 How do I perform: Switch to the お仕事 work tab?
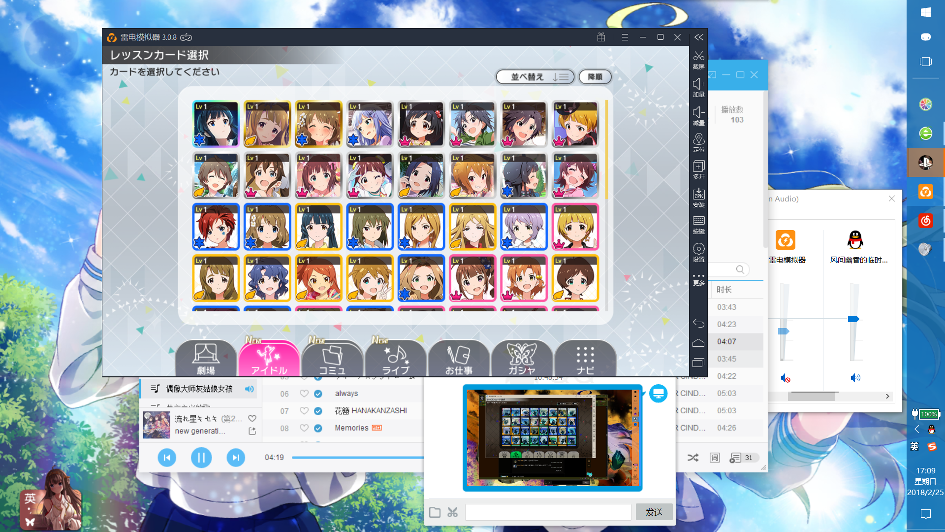coord(459,359)
